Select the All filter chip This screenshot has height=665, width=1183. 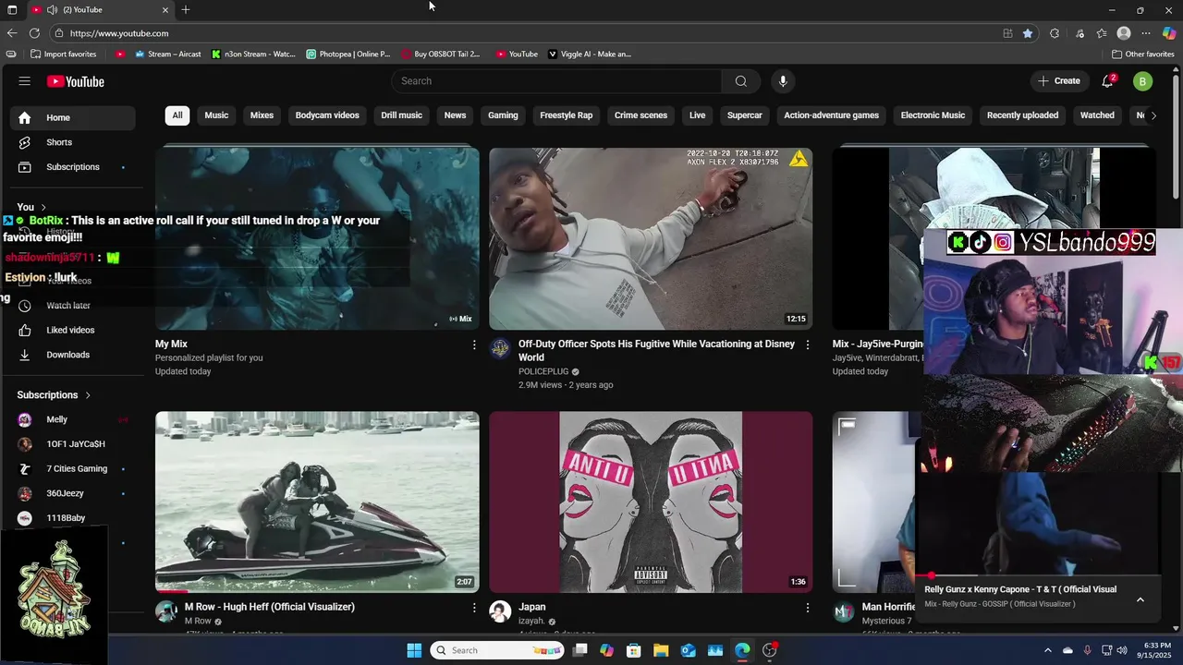coord(177,115)
